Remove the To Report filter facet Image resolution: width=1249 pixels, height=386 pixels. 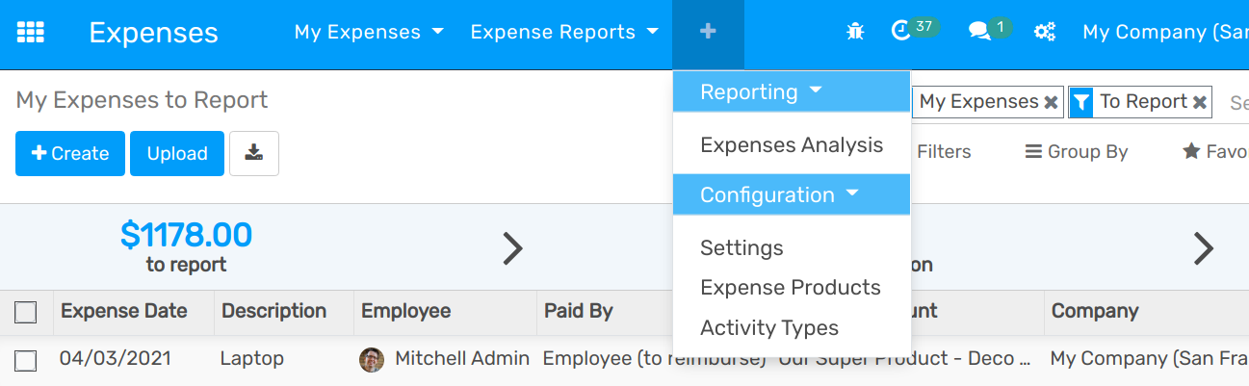1200,102
